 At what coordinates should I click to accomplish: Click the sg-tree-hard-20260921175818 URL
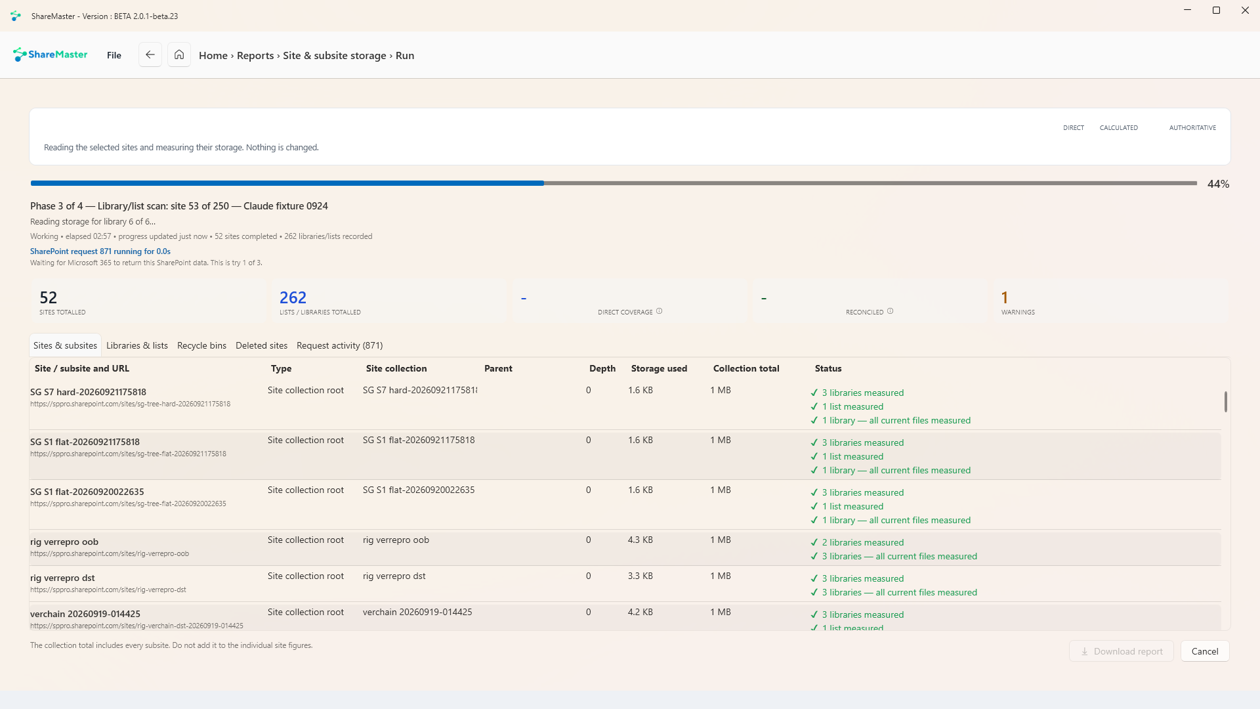(130, 404)
